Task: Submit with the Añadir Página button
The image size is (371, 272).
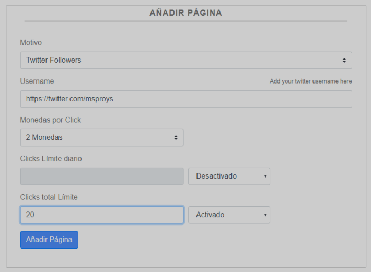Action: pyautogui.click(x=49, y=240)
